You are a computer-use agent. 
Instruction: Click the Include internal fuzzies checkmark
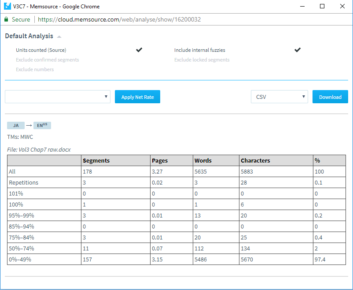coord(298,50)
